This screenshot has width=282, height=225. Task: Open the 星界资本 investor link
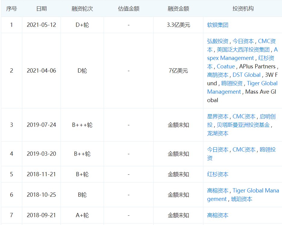(218, 117)
